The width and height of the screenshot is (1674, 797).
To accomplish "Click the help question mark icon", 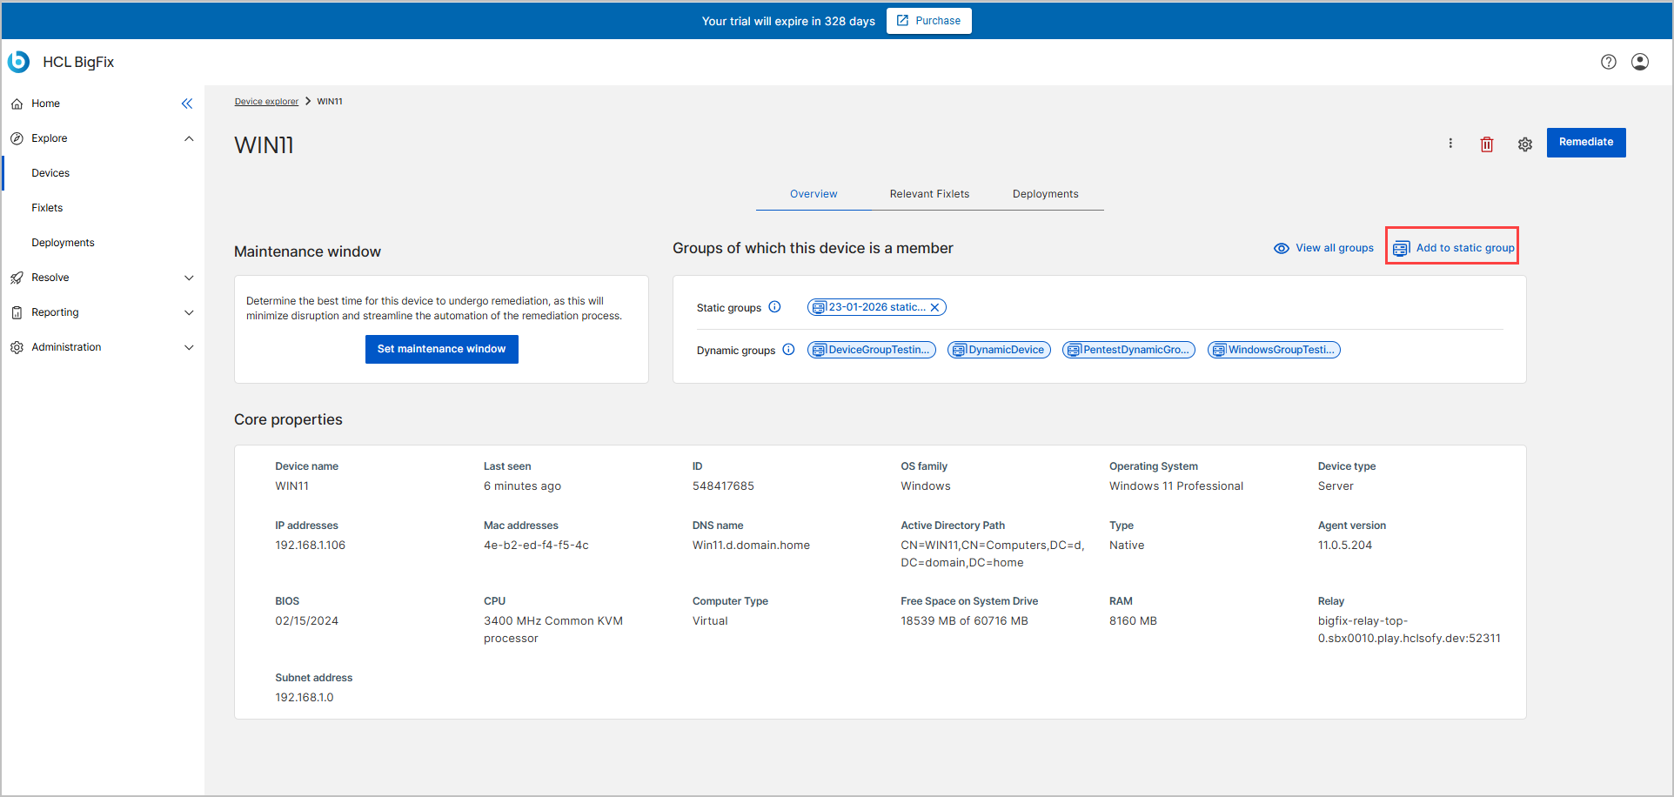I will [1608, 62].
